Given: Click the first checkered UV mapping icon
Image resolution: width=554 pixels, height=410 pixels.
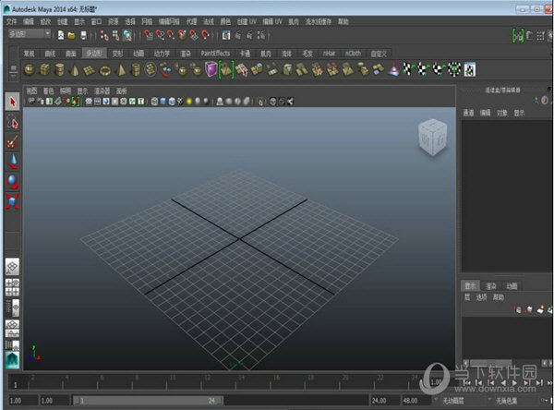Looking at the screenshot, I should click(408, 69).
